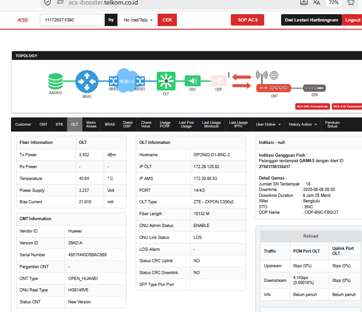Click the Metro-E cloud icon
Screen dimensions: 362x312
127,80
